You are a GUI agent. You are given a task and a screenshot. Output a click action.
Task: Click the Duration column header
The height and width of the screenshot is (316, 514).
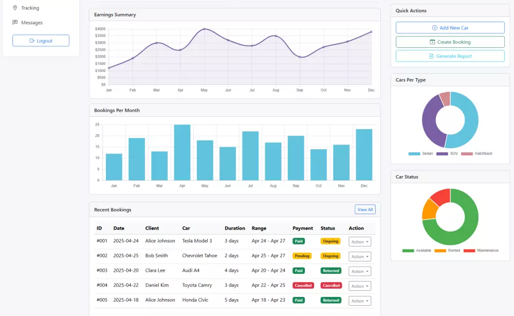pos(235,228)
